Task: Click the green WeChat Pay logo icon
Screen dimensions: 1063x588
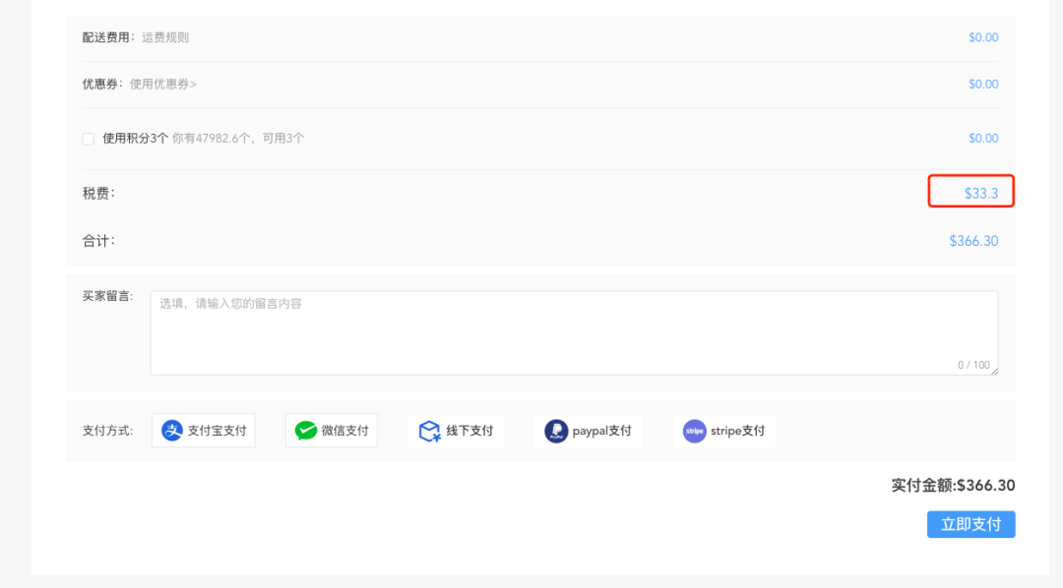Action: click(306, 431)
